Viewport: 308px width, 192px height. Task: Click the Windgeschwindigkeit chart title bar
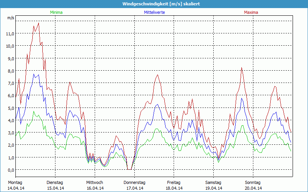click(x=154, y=4)
